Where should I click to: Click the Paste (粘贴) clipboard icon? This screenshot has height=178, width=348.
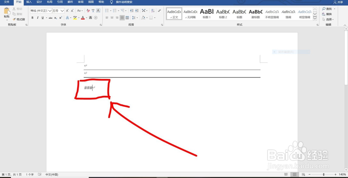tap(7, 11)
